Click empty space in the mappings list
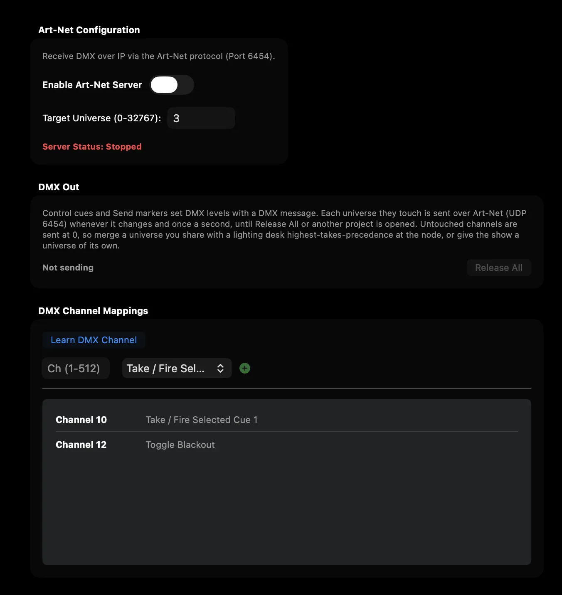This screenshot has width=562, height=595. [287, 511]
